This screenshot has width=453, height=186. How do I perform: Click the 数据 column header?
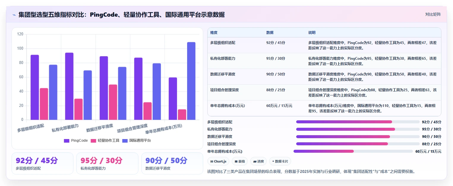[270, 32]
